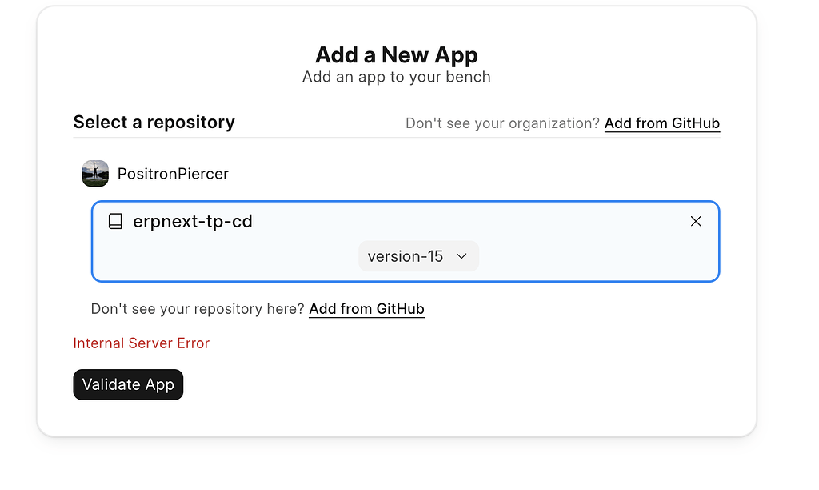The height and width of the screenshot is (490, 819).
Task: Click the 'Don't see your organization?' text
Action: point(502,123)
